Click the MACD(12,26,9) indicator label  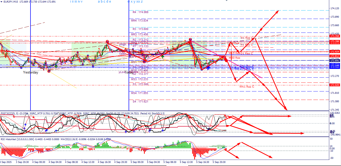(69, 139)
